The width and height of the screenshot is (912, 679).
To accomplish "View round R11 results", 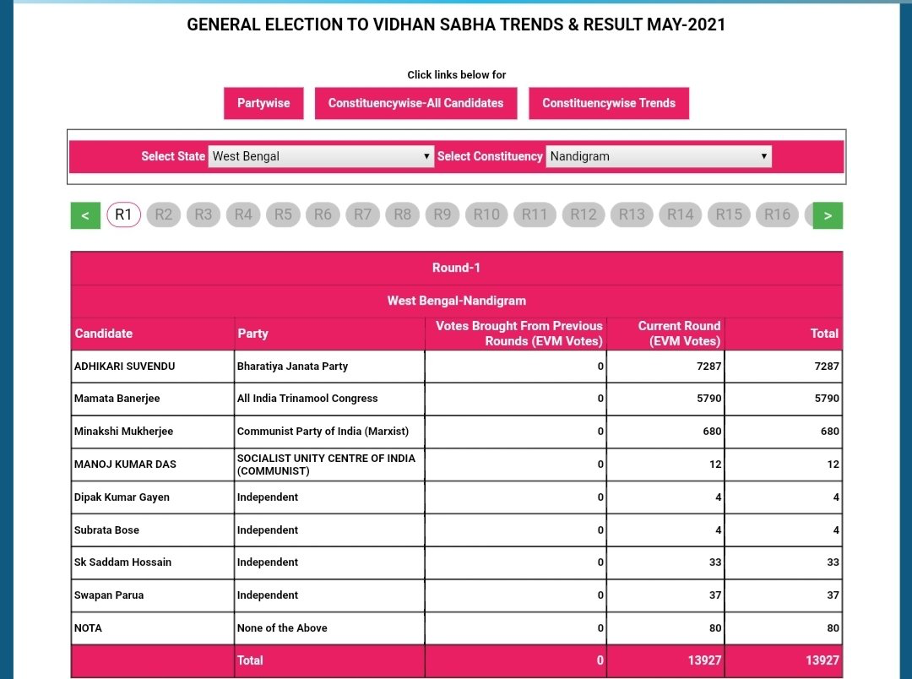I will 535,215.
